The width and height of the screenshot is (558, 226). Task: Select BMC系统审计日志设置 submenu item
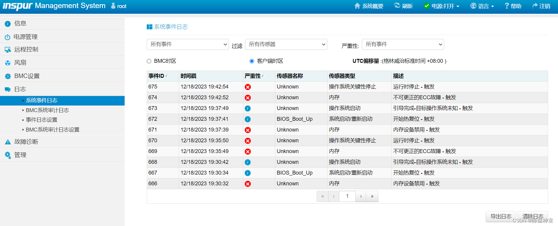pos(53,130)
